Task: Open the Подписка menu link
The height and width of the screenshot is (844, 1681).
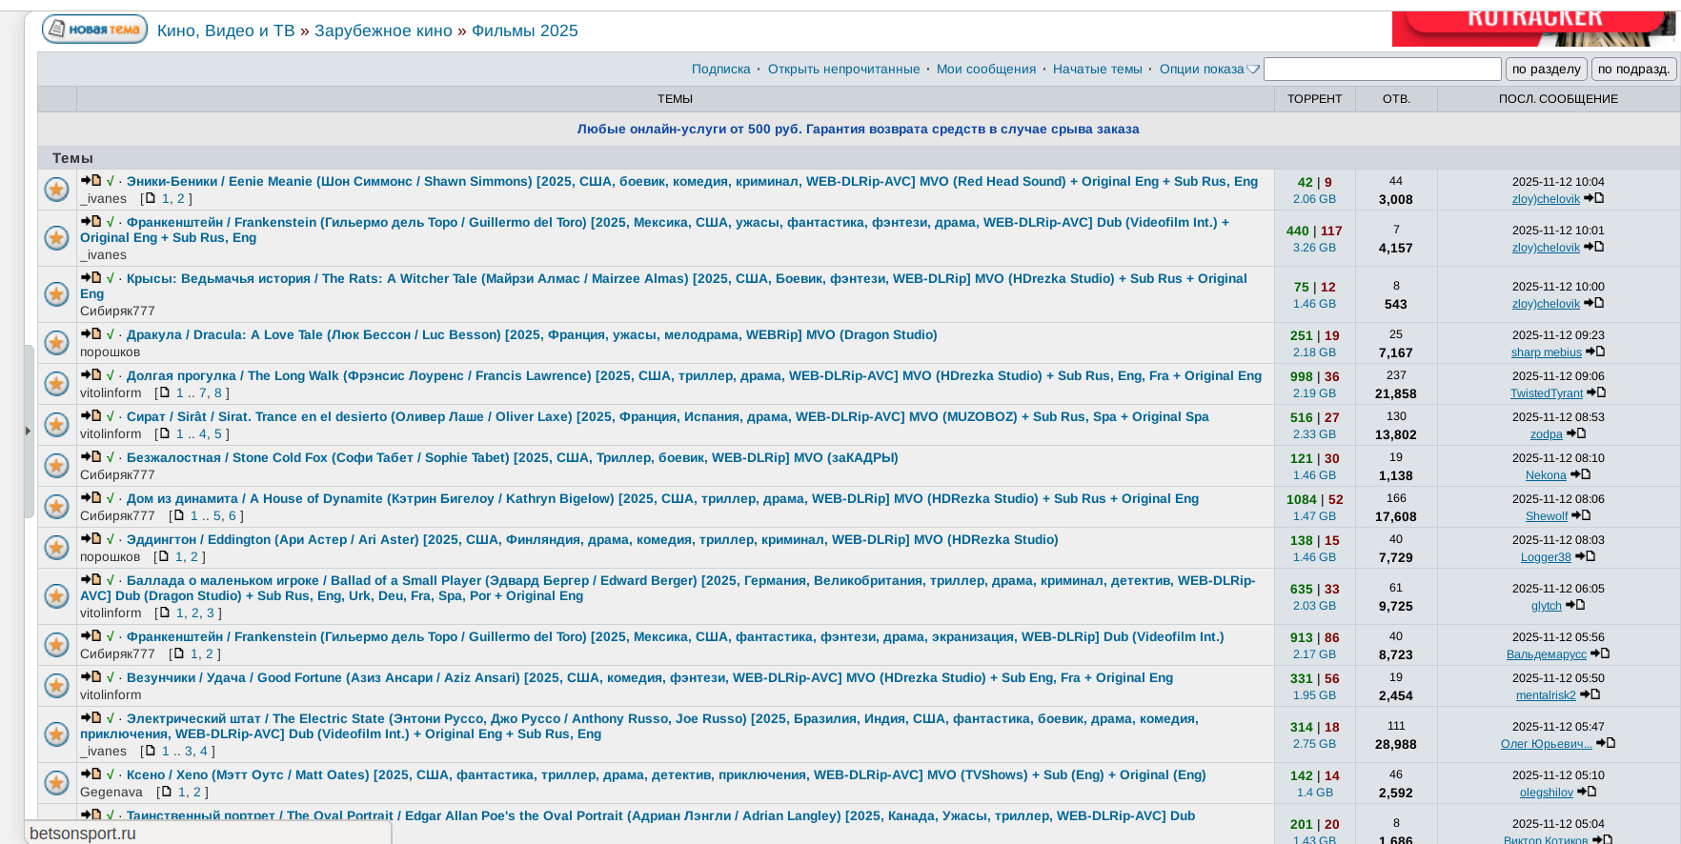Action: point(721,69)
